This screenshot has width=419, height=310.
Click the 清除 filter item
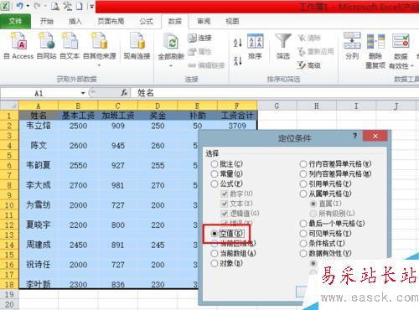click(309, 38)
